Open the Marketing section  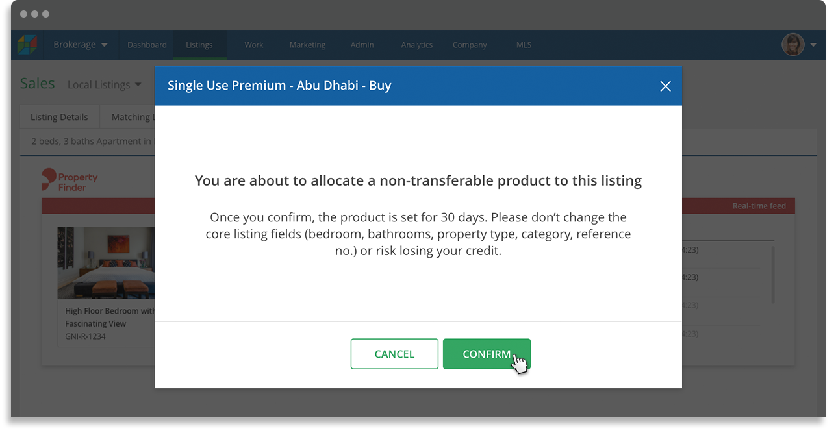click(307, 45)
